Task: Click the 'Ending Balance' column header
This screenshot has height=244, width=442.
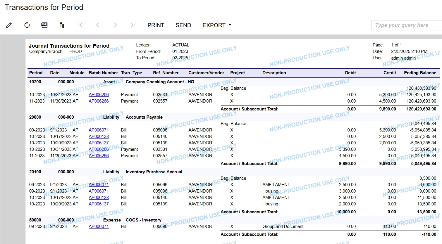Action: (420, 73)
